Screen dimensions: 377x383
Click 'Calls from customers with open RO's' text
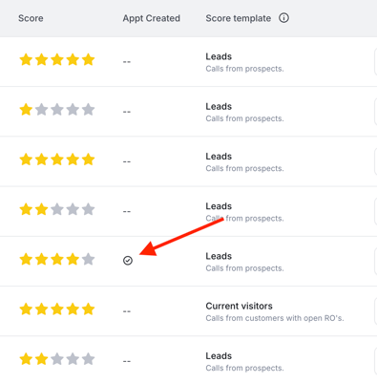click(275, 318)
